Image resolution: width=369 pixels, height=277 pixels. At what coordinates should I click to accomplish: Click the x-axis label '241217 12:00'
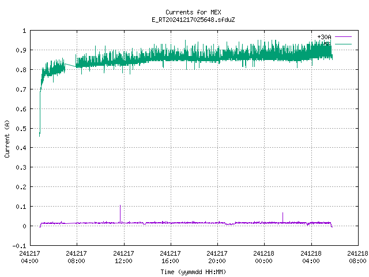point(123,257)
